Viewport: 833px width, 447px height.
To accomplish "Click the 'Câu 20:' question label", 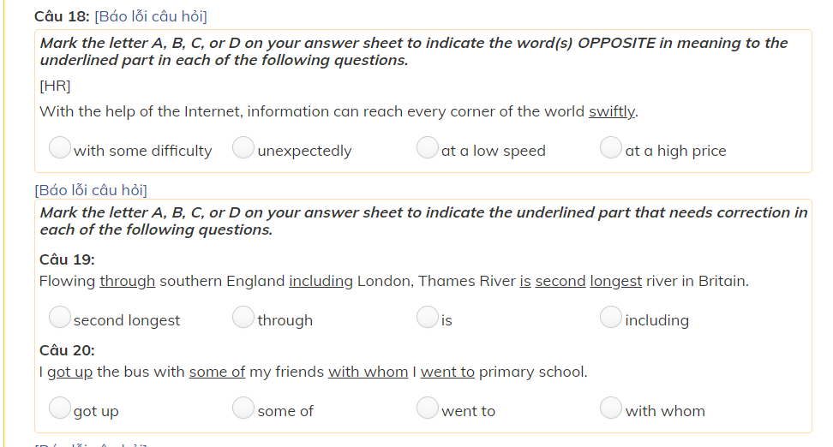I will point(67,350).
